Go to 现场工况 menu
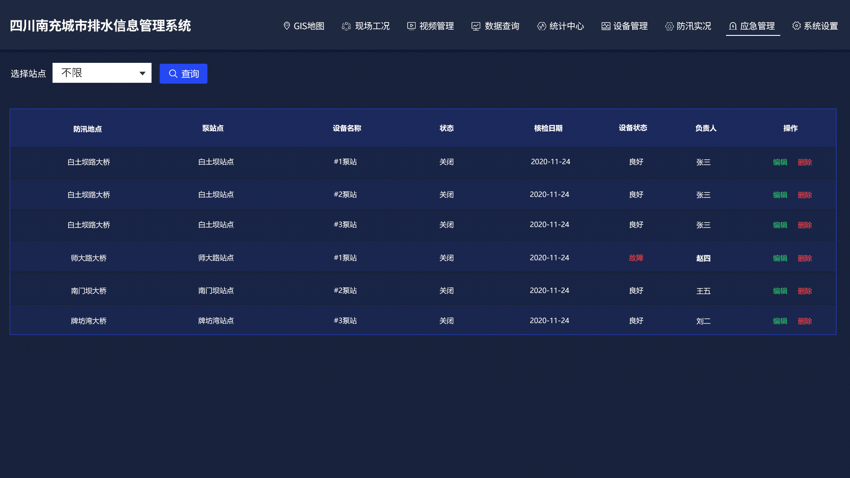Screen dimensions: 850x478 coord(366,26)
